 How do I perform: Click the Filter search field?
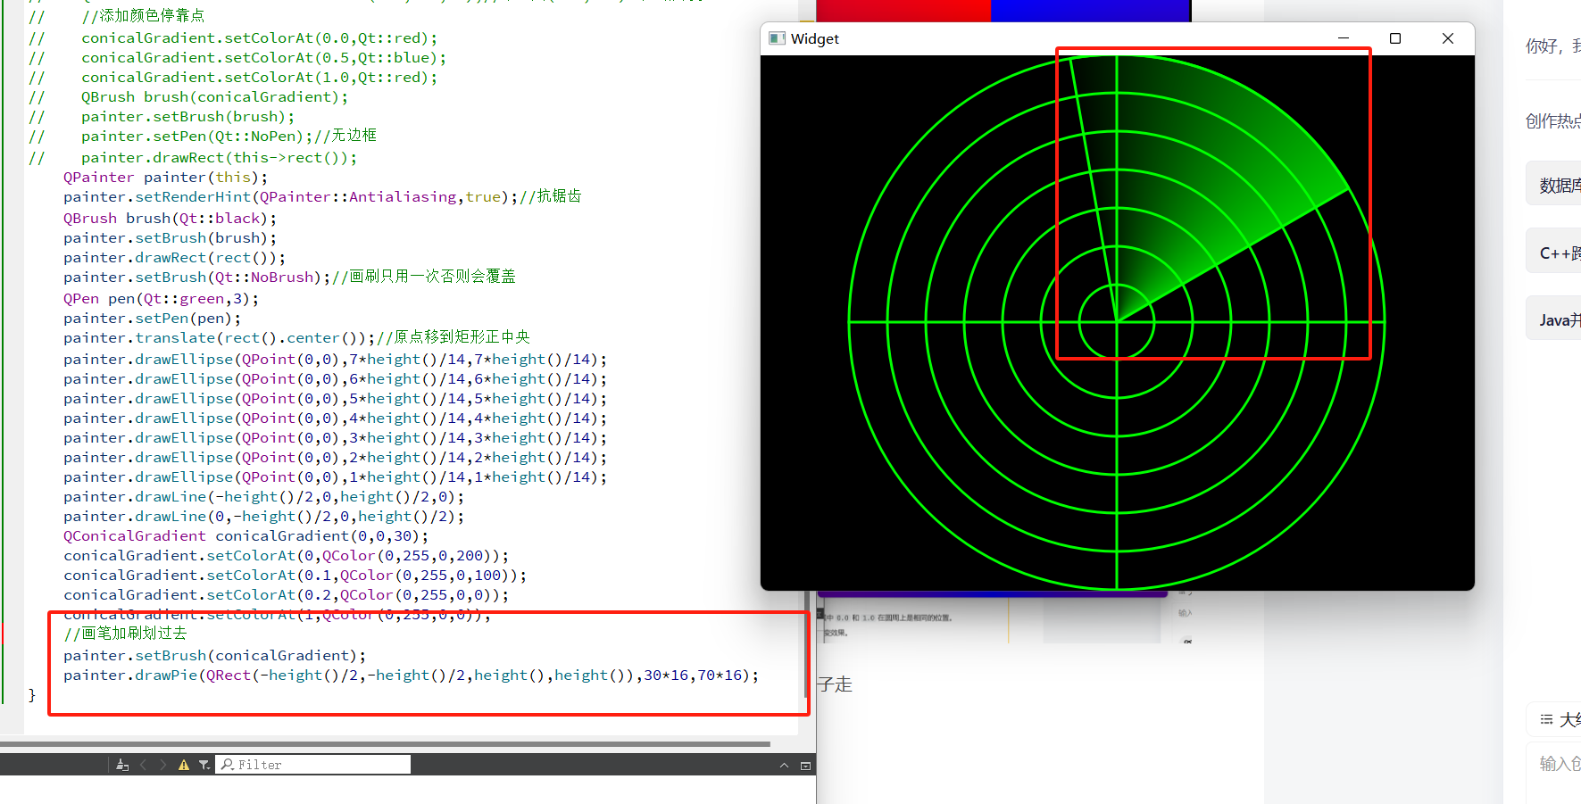(312, 765)
